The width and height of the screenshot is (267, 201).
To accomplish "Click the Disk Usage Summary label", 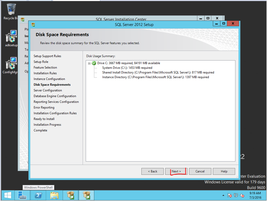I will (101, 56).
